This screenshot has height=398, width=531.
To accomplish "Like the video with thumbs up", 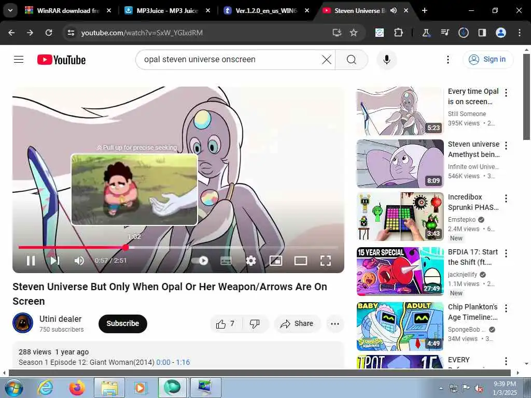I will click(x=226, y=324).
